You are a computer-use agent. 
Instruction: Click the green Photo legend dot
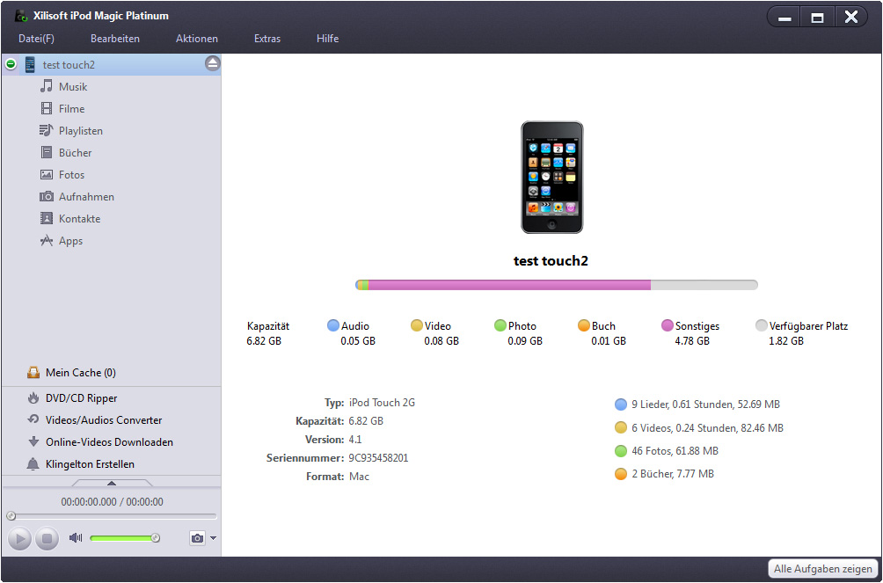click(x=500, y=325)
